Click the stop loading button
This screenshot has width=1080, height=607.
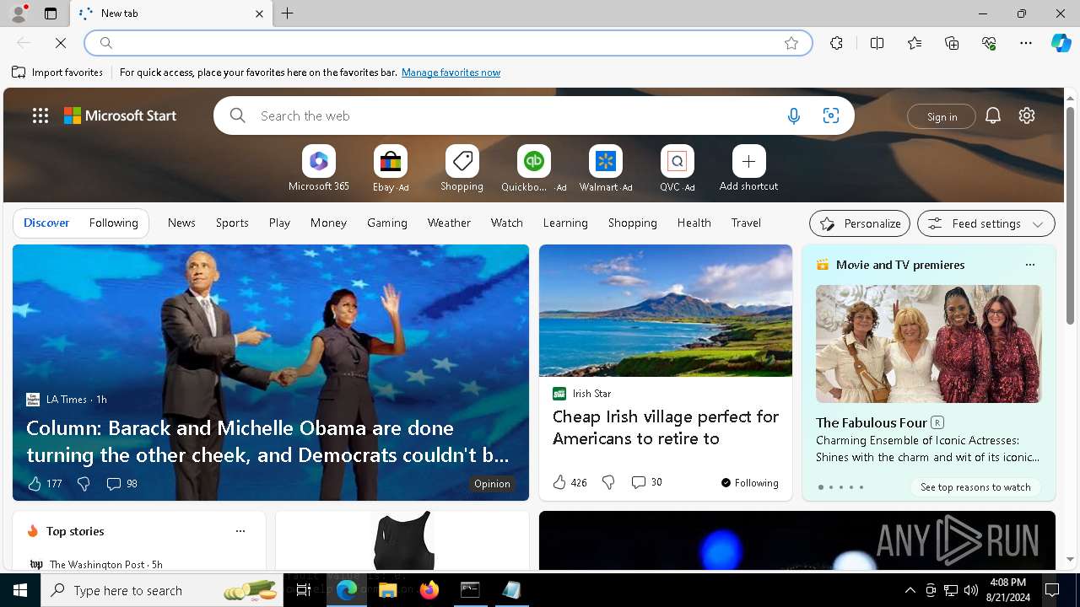pyautogui.click(x=61, y=43)
